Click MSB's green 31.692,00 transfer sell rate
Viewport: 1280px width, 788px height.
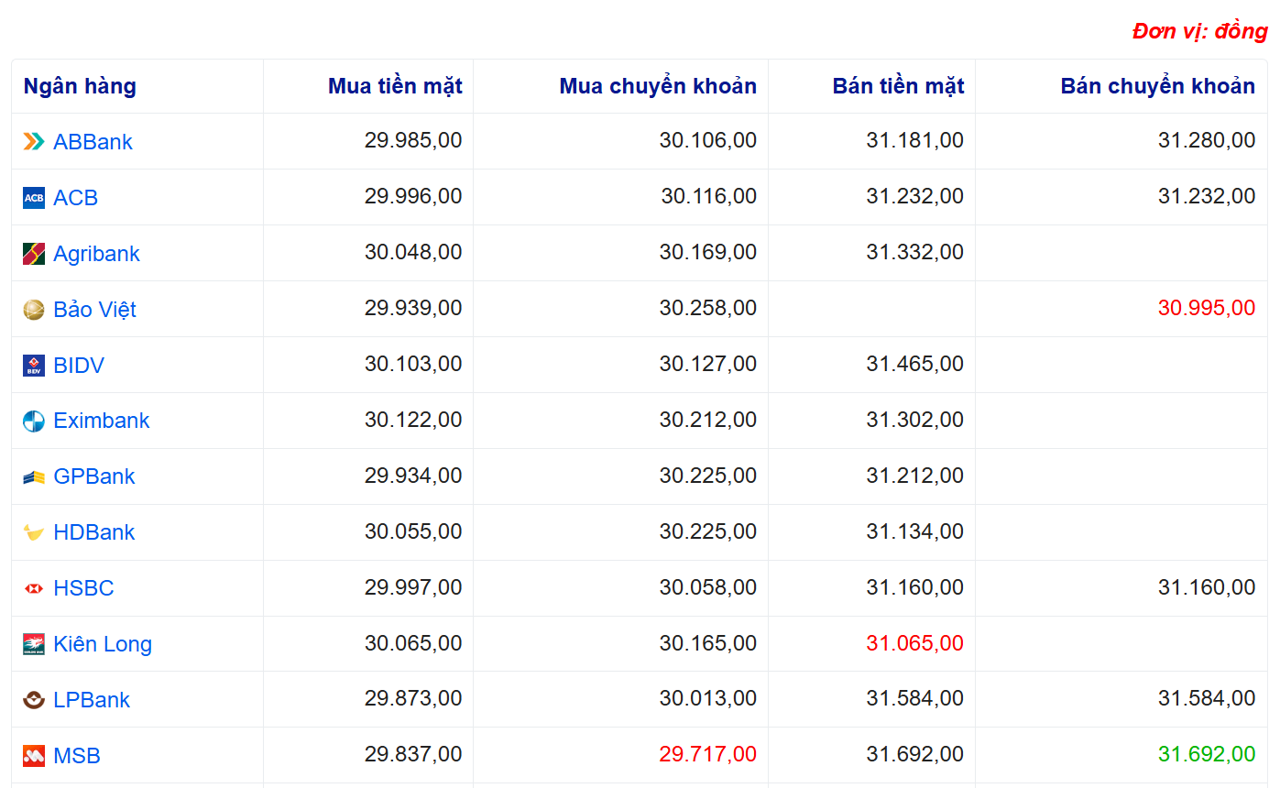1206,754
